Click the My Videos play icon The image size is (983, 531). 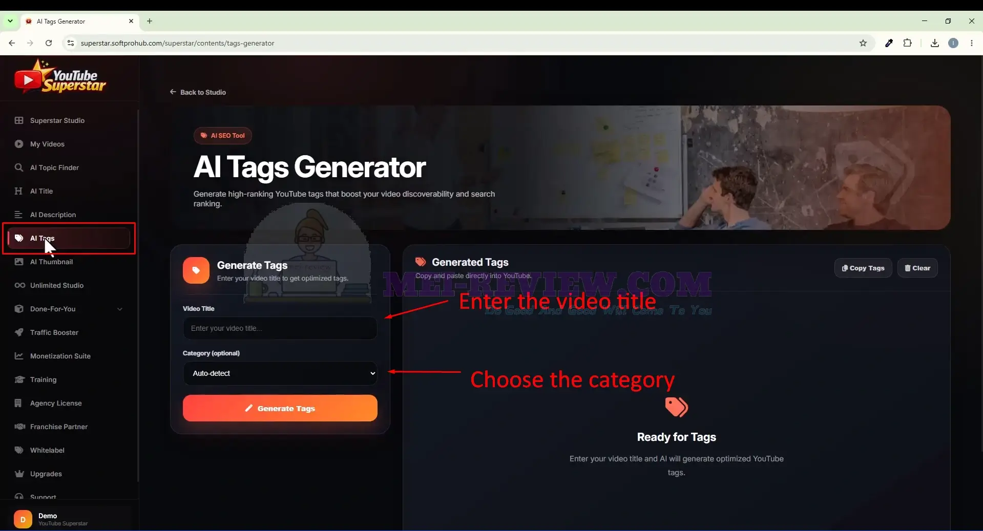click(x=19, y=144)
